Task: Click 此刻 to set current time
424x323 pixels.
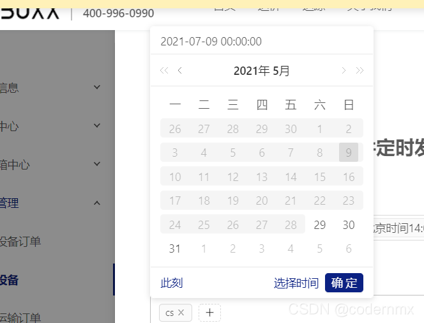Action: (x=171, y=283)
